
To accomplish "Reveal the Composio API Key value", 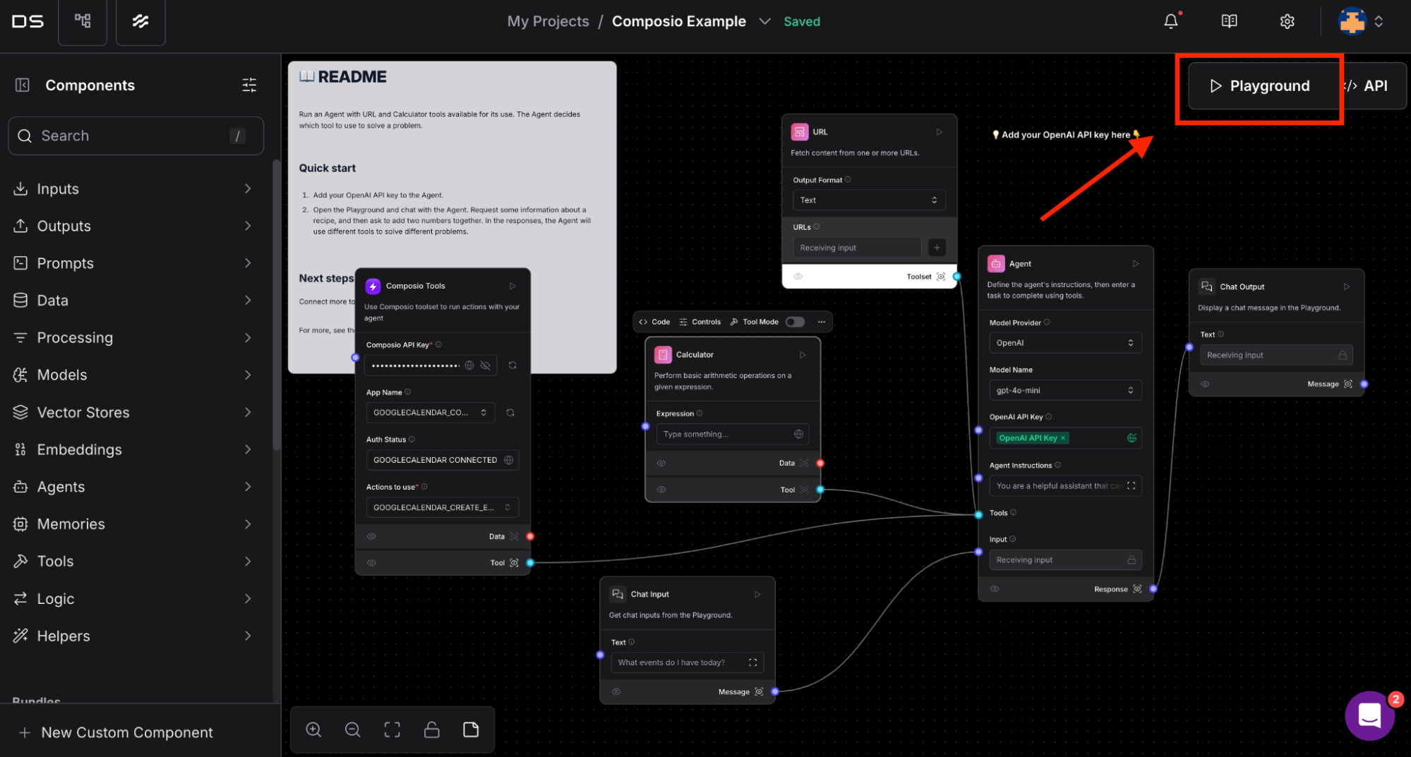I will 485,365.
